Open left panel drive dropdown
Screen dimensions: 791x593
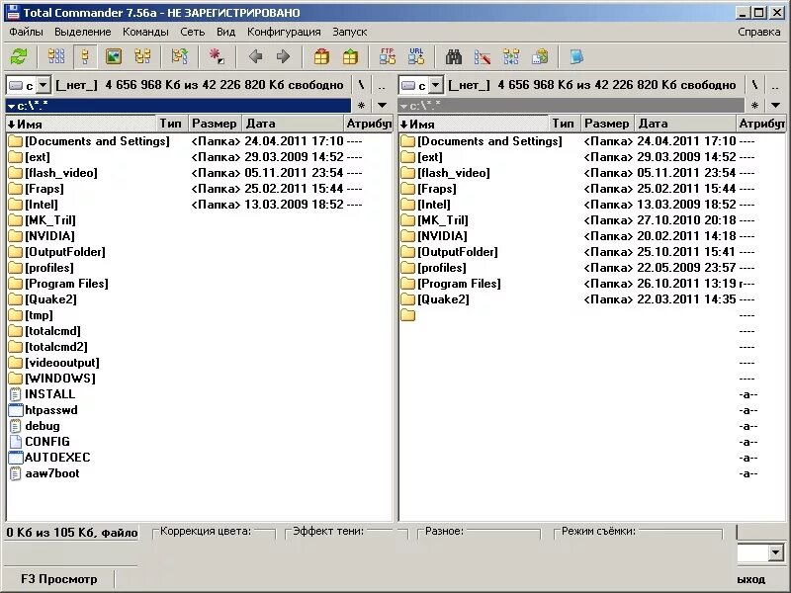(44, 85)
